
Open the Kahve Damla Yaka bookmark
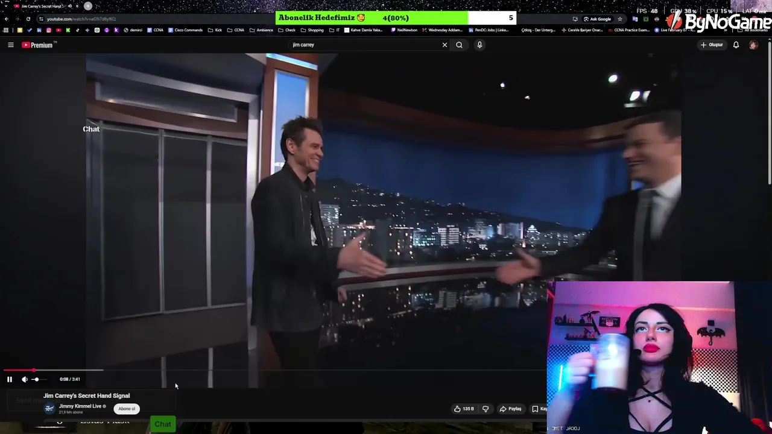pos(364,30)
